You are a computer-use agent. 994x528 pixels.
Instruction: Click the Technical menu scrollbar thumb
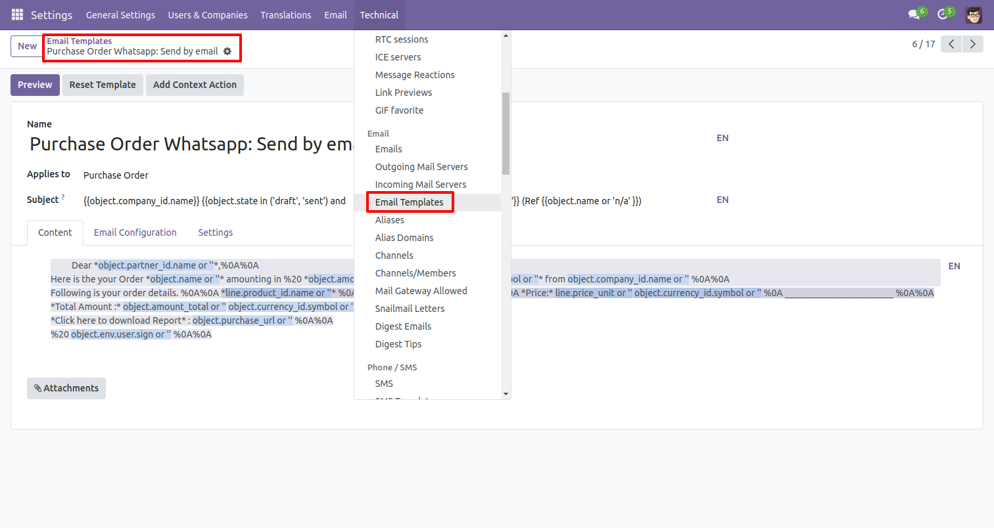[506, 133]
